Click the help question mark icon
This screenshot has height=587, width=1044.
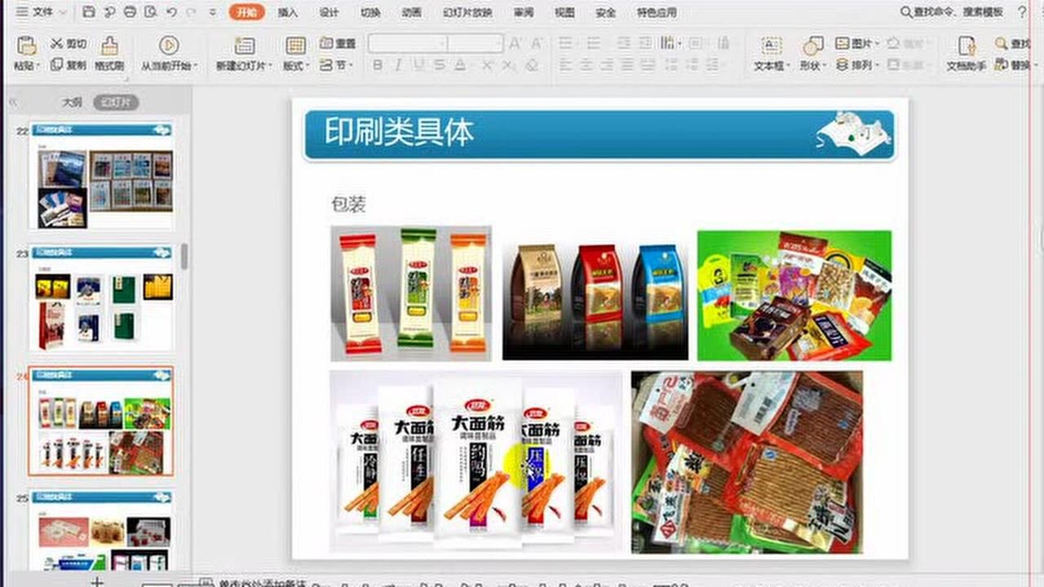pos(1023,12)
